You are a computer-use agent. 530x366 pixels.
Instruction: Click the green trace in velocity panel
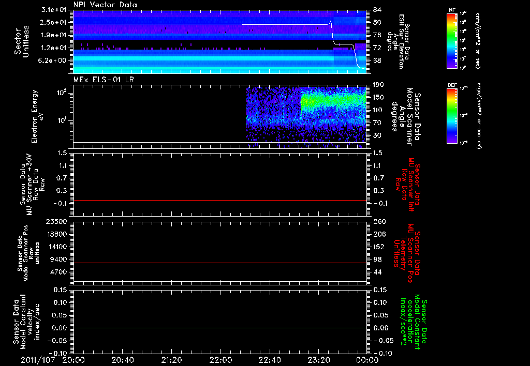(220, 328)
